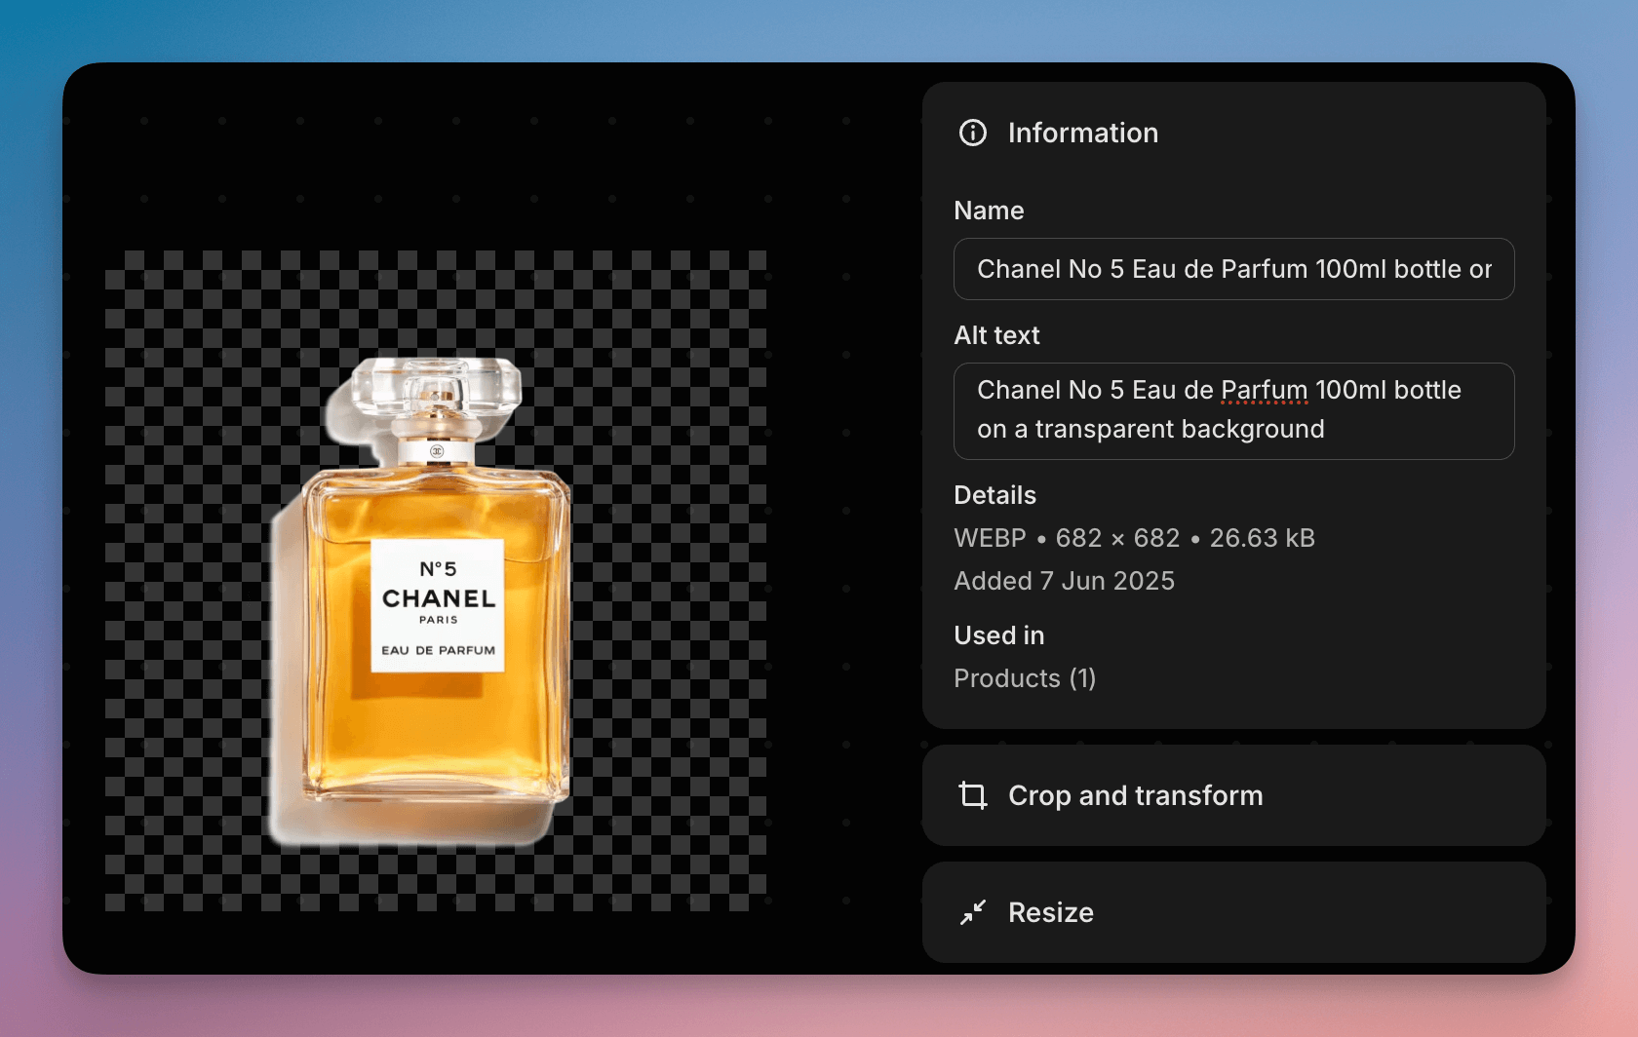Click into the Alt text field

tap(1233, 410)
